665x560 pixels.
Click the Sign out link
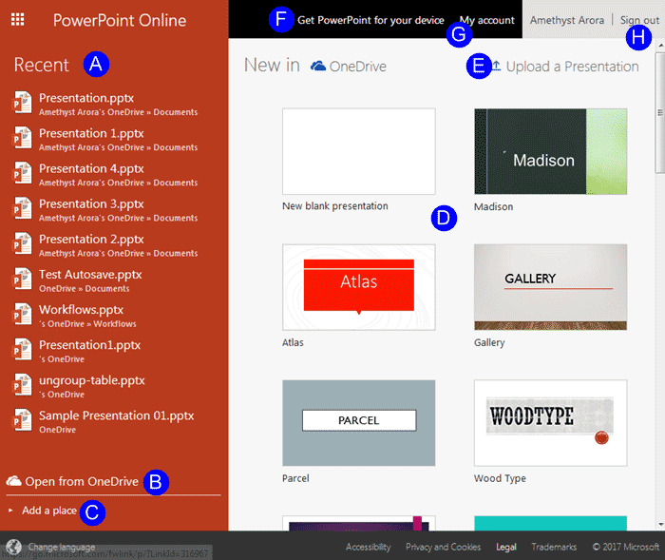tap(639, 20)
